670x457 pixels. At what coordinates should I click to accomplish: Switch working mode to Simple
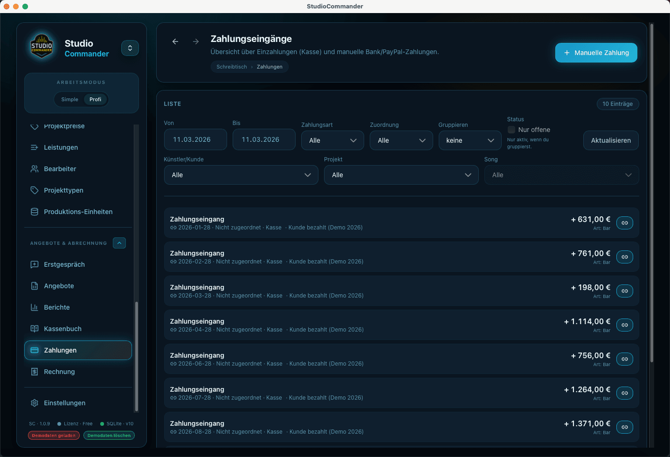tap(69, 99)
